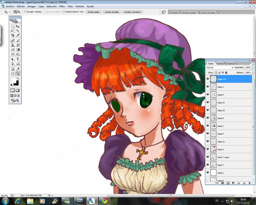Switch to Quick Mask mode
Screen dimensions: 256x205
click(x=18, y=90)
